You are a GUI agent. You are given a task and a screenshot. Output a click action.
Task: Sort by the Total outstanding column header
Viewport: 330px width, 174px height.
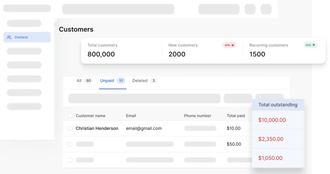(278, 105)
